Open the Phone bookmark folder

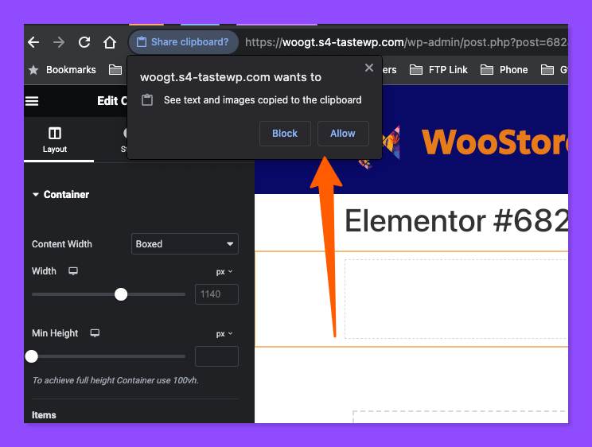click(x=504, y=70)
